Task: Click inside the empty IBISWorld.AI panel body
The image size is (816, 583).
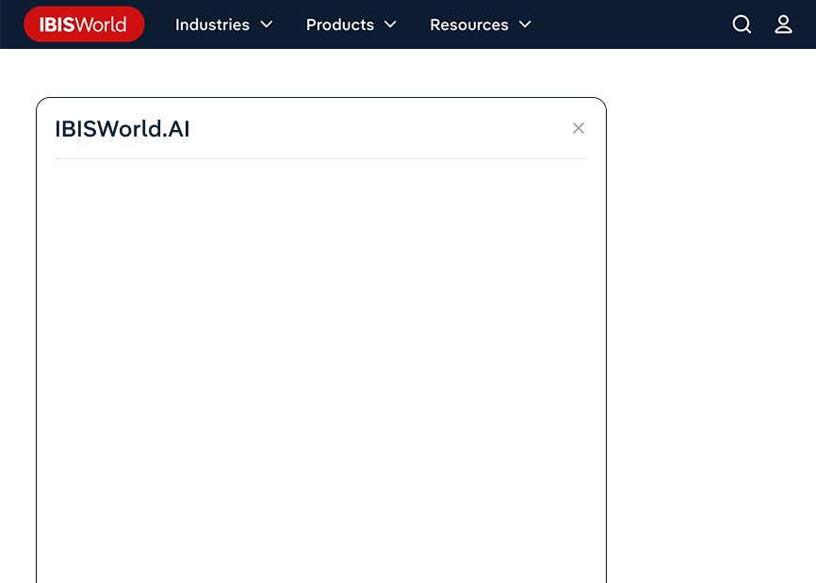Action: pyautogui.click(x=320, y=367)
